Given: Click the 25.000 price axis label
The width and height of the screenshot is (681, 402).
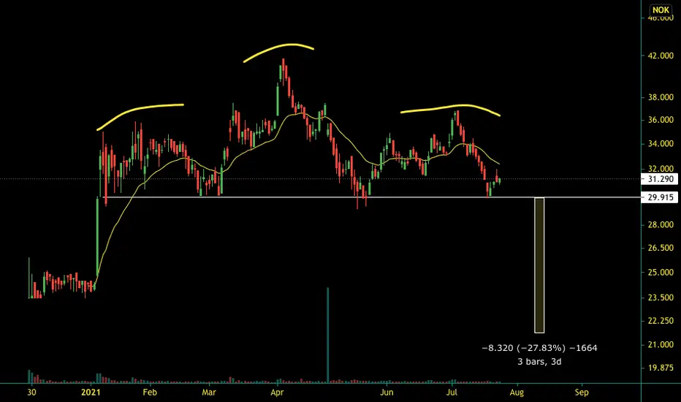Looking at the screenshot, I should (x=661, y=273).
